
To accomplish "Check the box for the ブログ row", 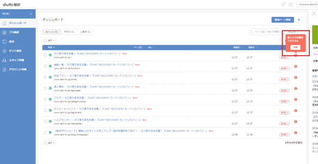I will coord(45,99).
